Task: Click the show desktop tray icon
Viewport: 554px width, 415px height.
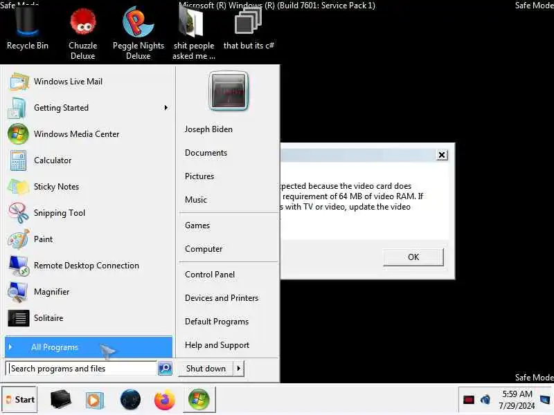Action: point(545,400)
